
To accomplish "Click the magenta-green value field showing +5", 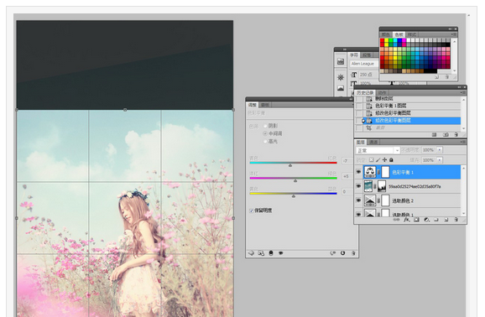I will click(x=347, y=176).
